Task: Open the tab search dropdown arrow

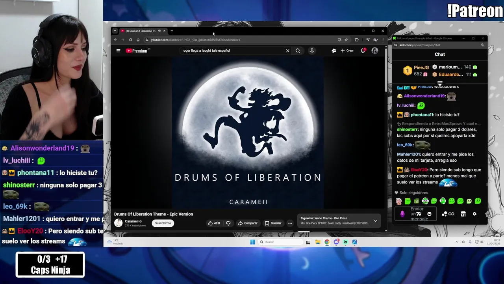Action: tap(115, 31)
